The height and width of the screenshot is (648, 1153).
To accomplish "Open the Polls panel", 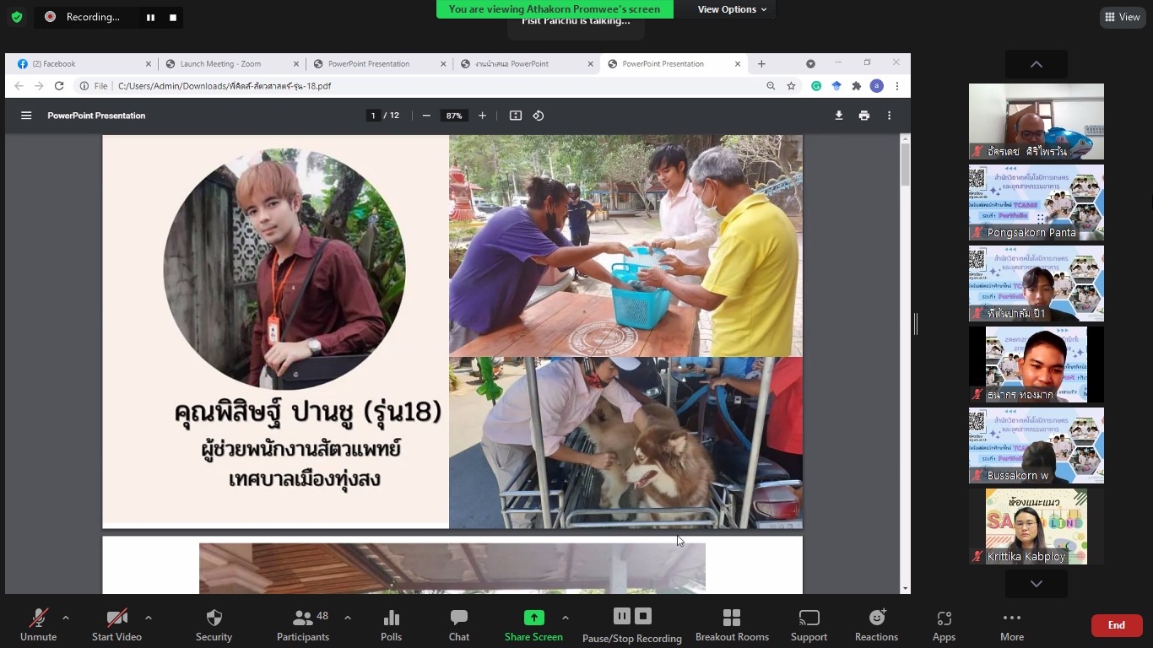I will (391, 625).
